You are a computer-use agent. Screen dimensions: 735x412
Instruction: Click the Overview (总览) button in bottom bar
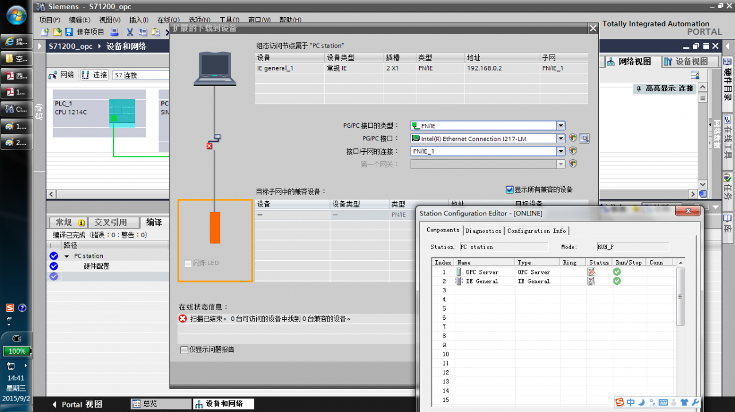[x=161, y=404]
